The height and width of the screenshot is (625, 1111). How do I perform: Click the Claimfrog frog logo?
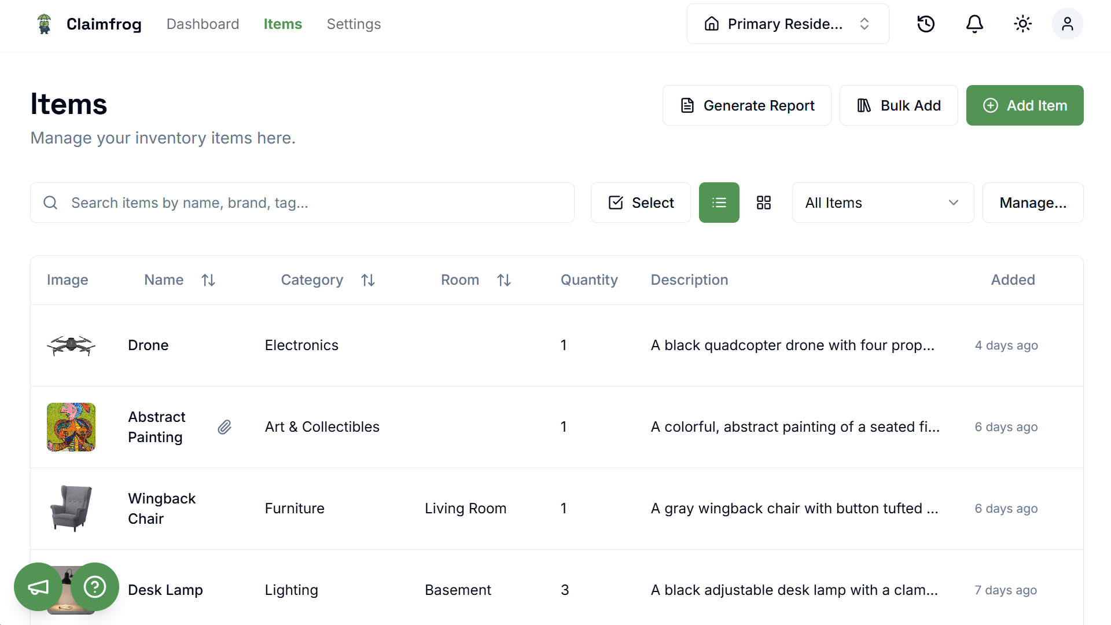(x=44, y=24)
